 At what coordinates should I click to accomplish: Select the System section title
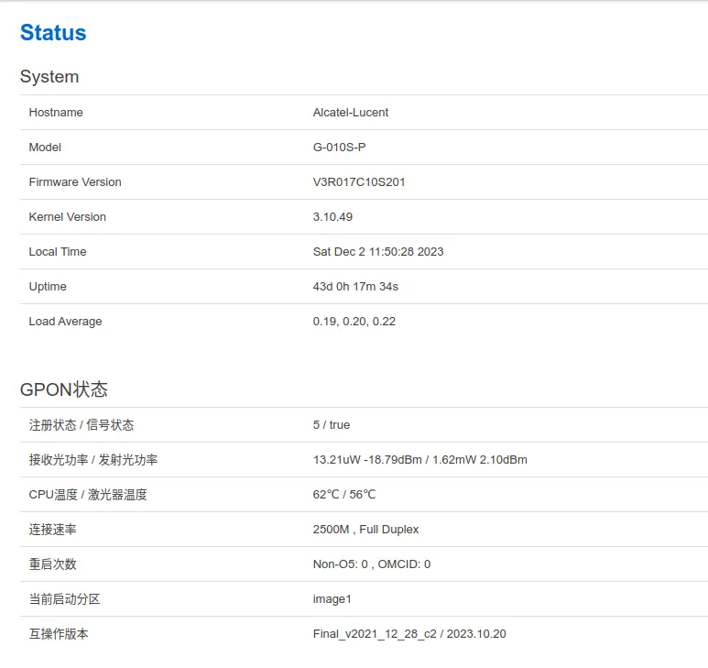coord(49,76)
